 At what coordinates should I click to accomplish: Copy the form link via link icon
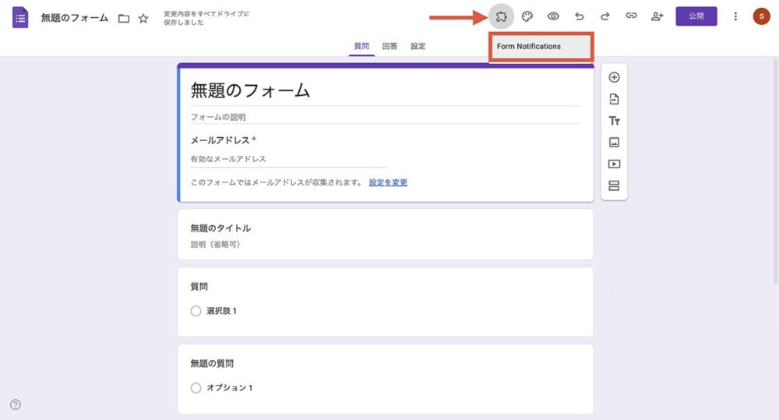point(631,16)
